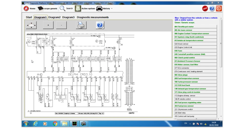
Task: Zoom out with the minus button
Action: tap(61, 25)
